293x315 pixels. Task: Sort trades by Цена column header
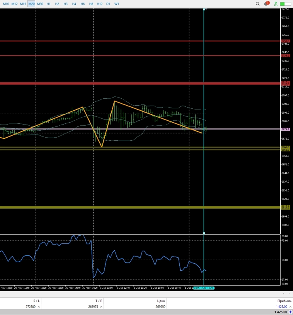pyautogui.click(x=161, y=301)
